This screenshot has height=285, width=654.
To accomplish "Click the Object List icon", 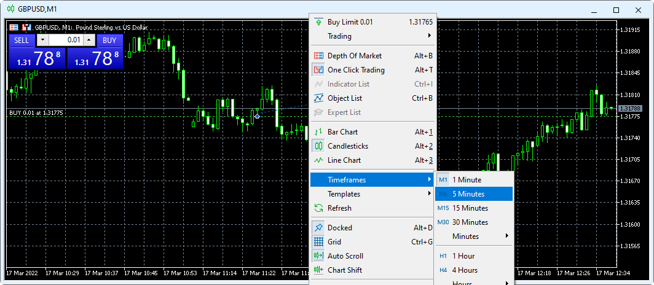I will [x=318, y=98].
